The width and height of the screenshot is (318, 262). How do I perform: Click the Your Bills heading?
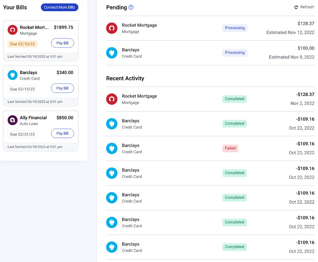15,7
